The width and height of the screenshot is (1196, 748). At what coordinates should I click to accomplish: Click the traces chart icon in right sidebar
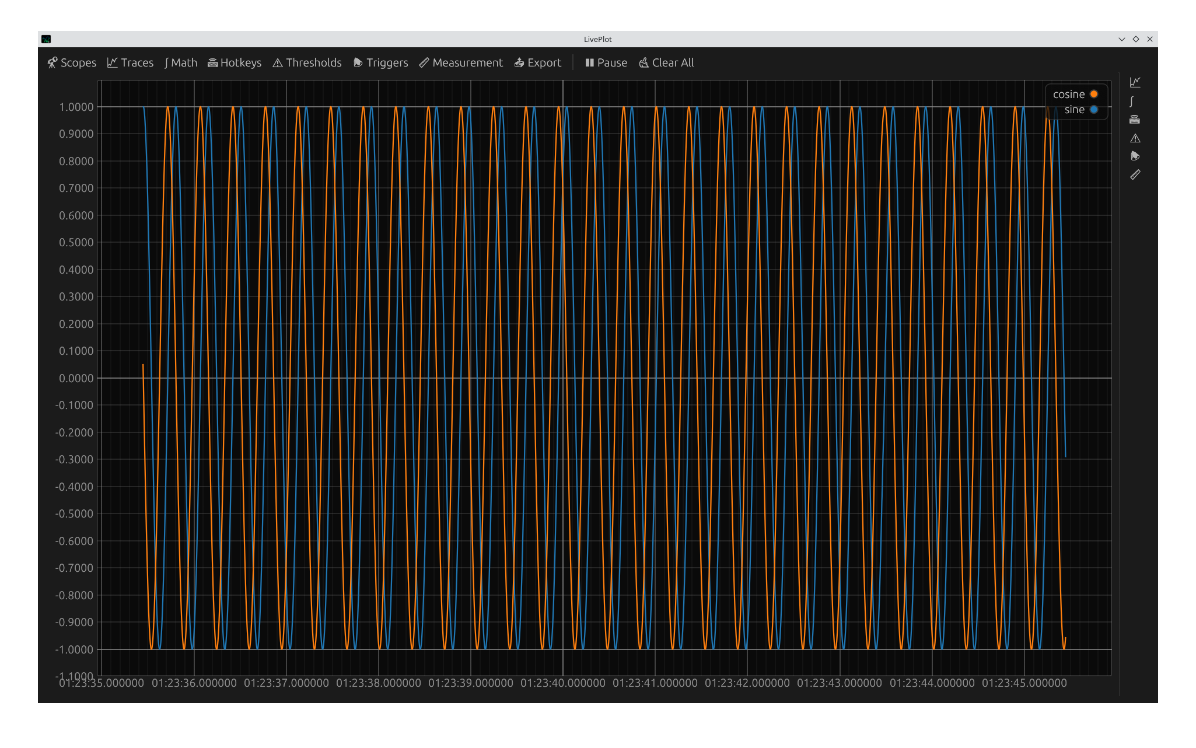point(1135,82)
